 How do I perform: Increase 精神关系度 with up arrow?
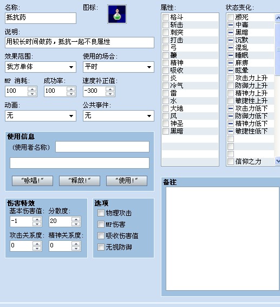tap(76, 244)
